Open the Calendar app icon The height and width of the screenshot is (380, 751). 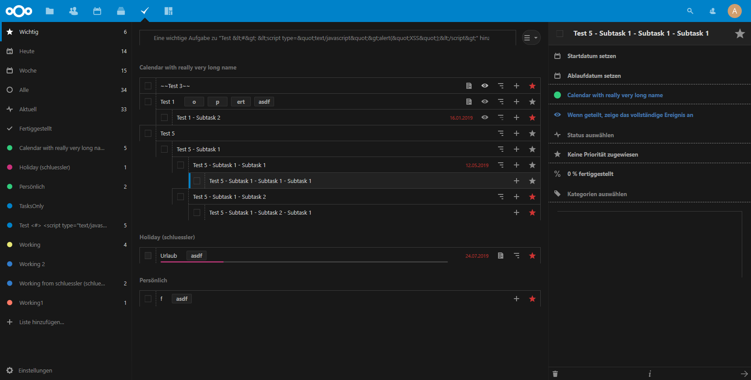pyautogui.click(x=97, y=11)
